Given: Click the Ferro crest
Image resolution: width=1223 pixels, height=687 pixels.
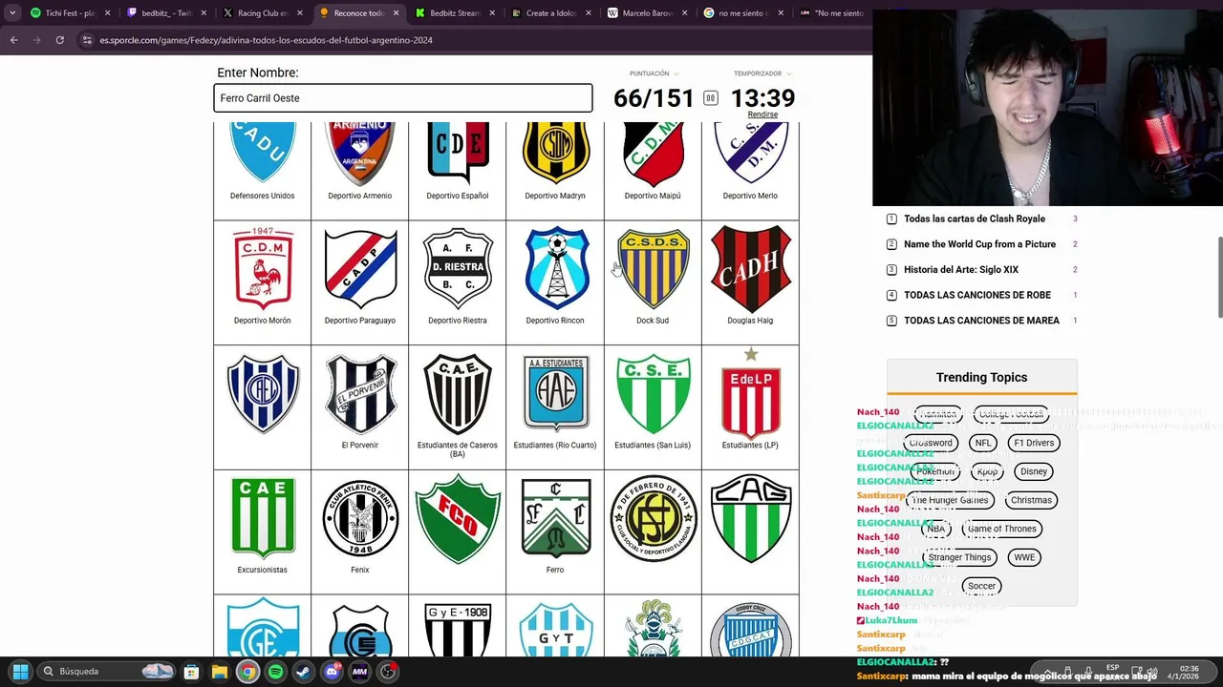Looking at the screenshot, I should (x=555, y=518).
